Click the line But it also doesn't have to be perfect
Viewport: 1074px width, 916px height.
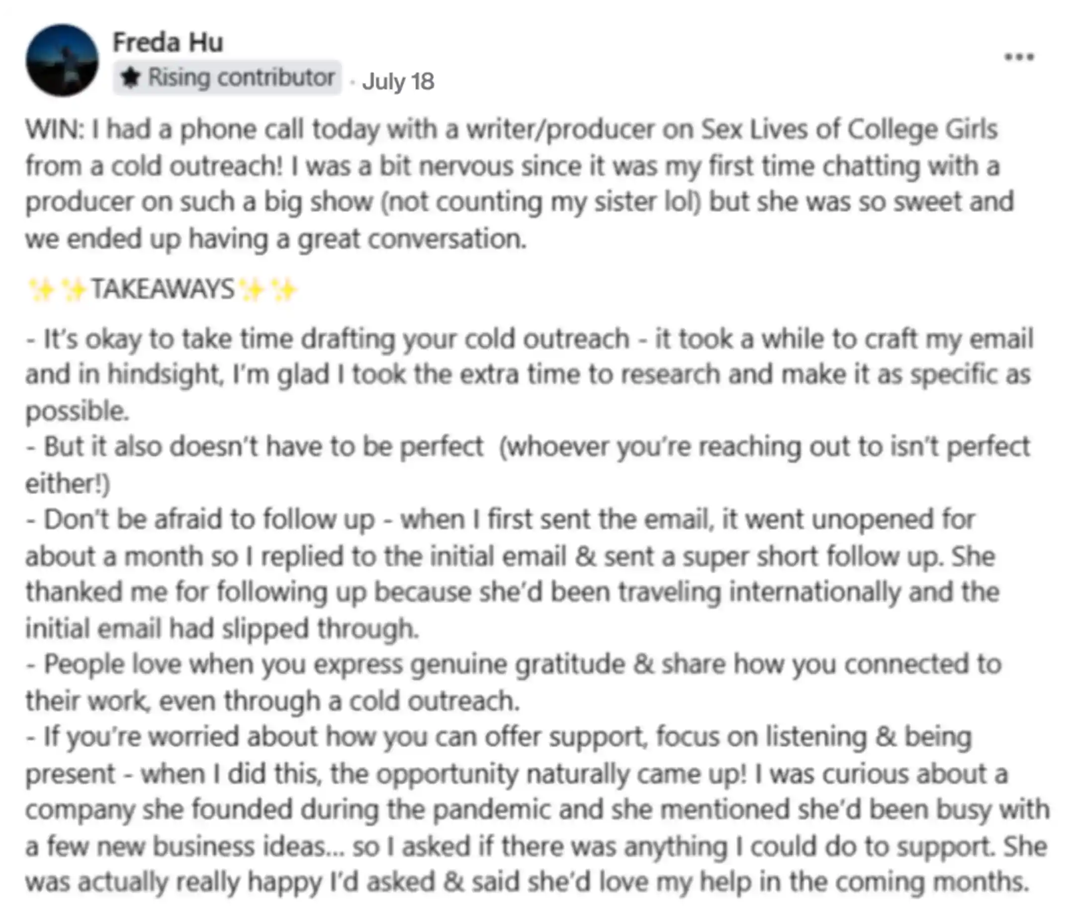coord(528,448)
